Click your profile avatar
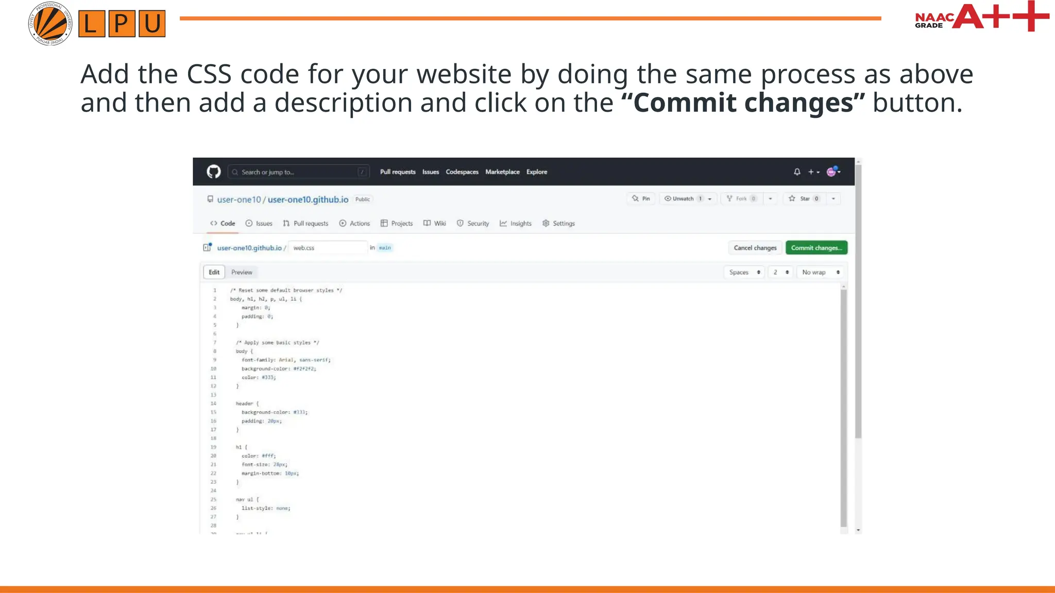The image size is (1055, 593). point(831,171)
